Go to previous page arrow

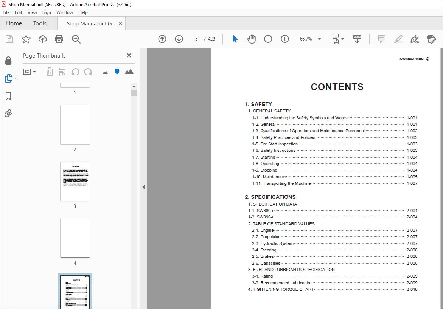point(162,39)
